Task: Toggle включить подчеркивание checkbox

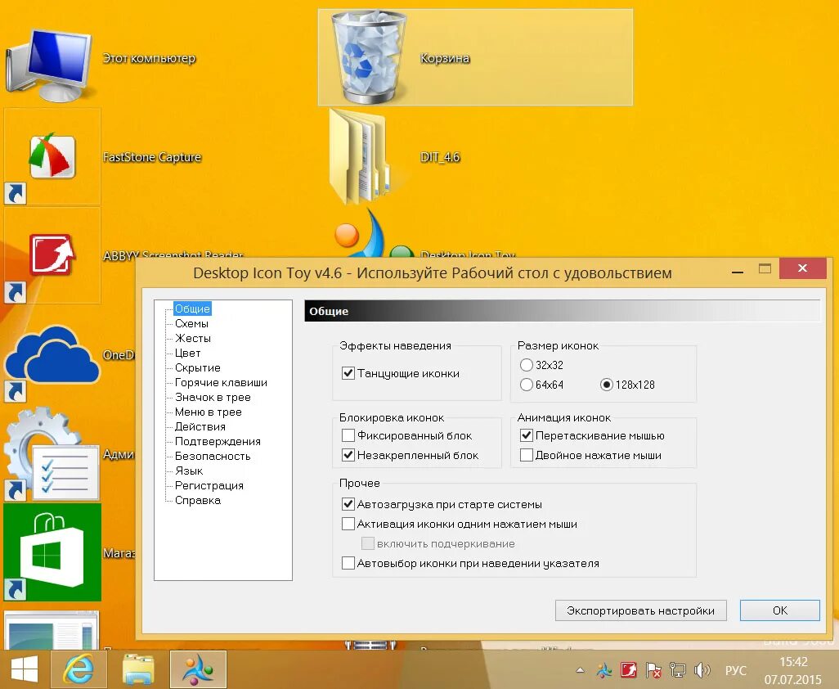Action: click(368, 543)
